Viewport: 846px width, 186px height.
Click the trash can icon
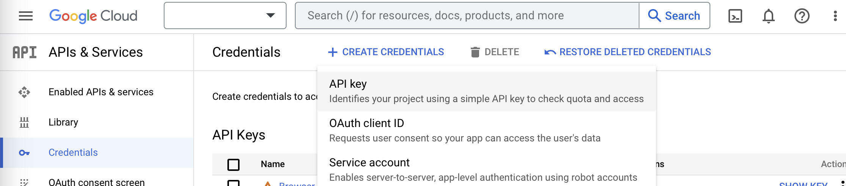coord(475,52)
